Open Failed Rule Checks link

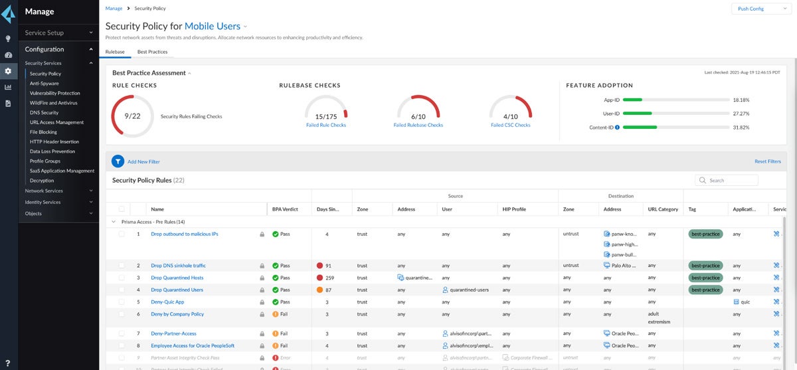326,125
